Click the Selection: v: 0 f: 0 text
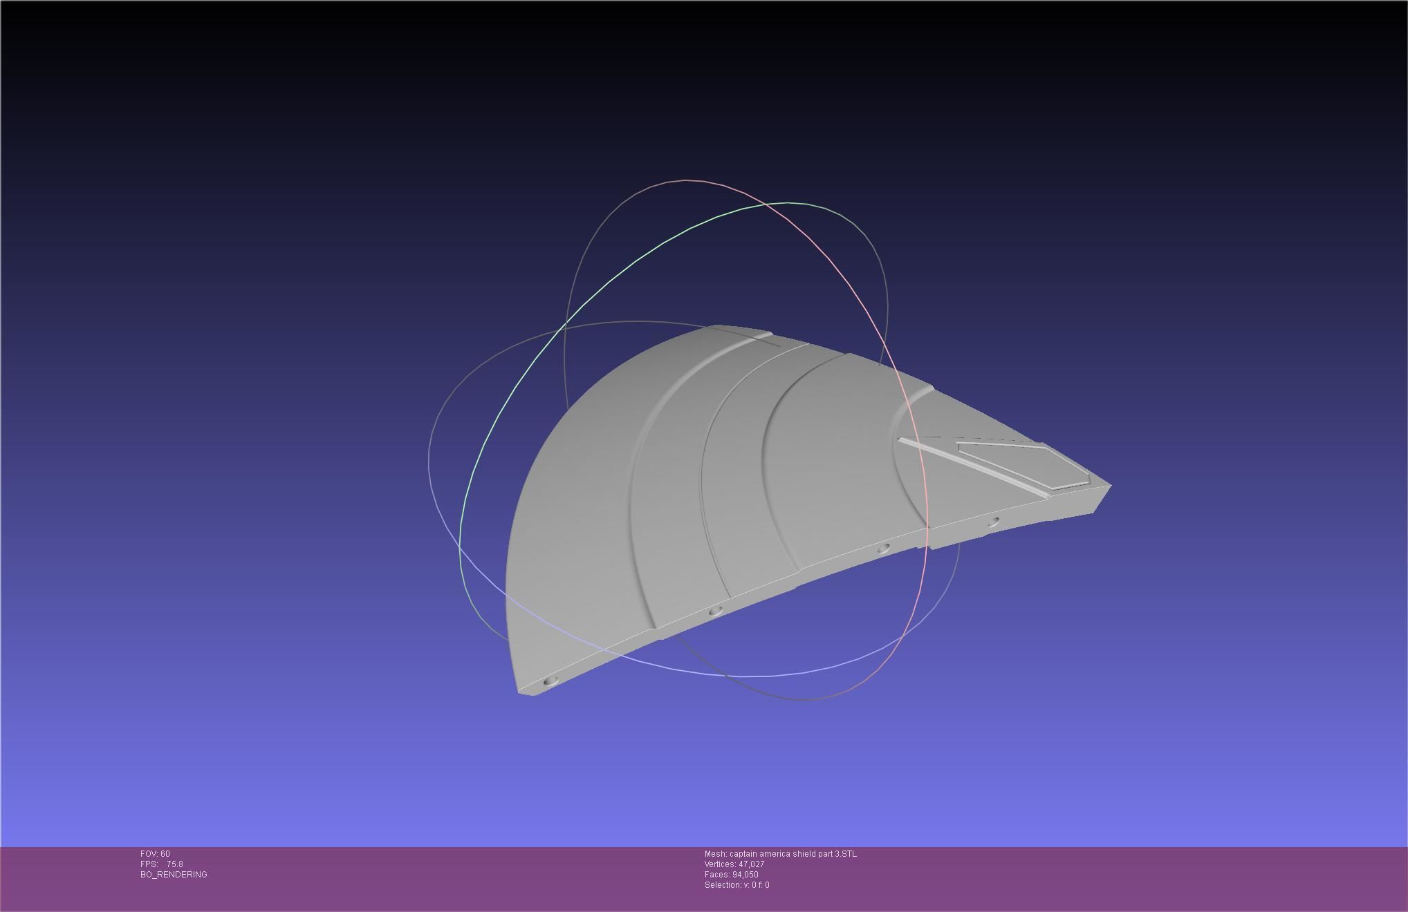Image resolution: width=1408 pixels, height=912 pixels. (737, 885)
